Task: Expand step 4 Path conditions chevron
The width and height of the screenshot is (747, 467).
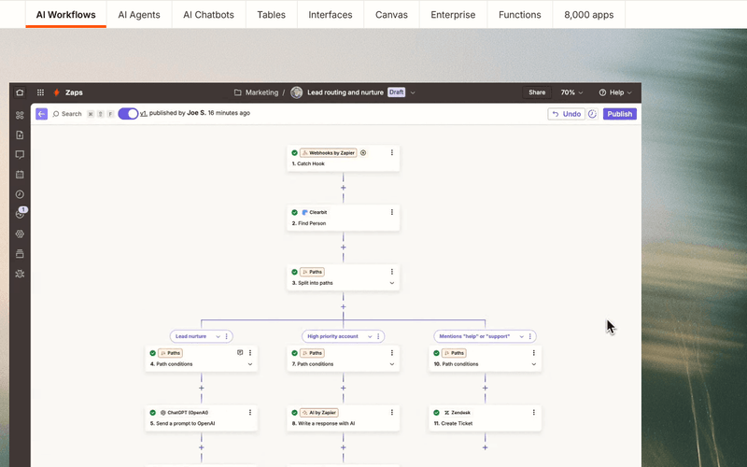Action: (250, 364)
